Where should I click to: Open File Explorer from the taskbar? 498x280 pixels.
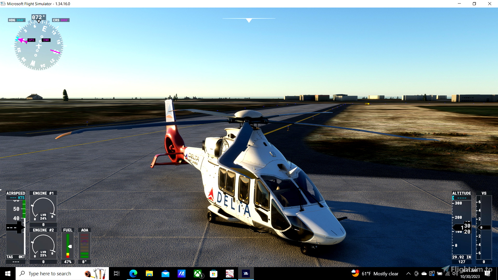[x=149, y=274]
